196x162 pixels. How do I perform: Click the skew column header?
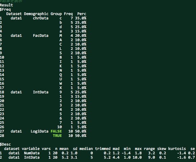[162, 149]
